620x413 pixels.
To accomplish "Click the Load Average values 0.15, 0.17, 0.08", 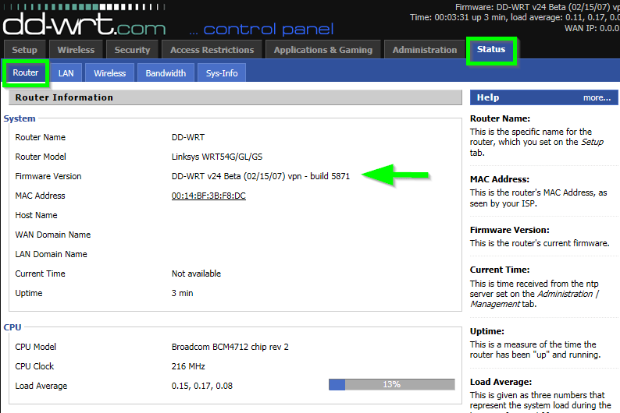I will (x=202, y=386).
